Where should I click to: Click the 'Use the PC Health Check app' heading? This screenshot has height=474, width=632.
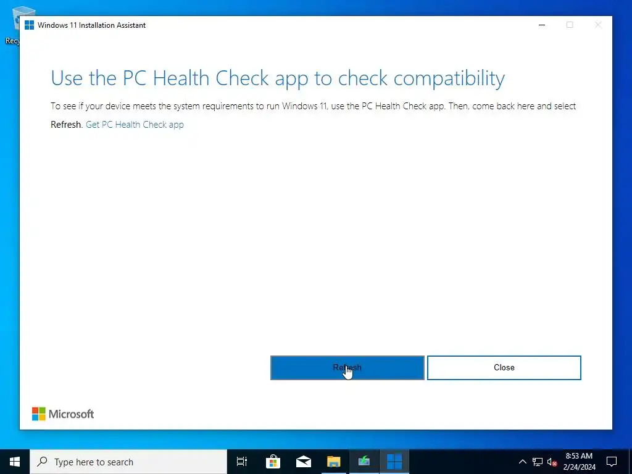(x=278, y=78)
